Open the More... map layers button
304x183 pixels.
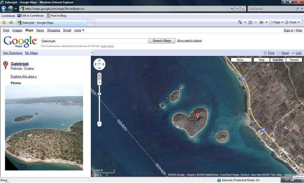click(241, 60)
